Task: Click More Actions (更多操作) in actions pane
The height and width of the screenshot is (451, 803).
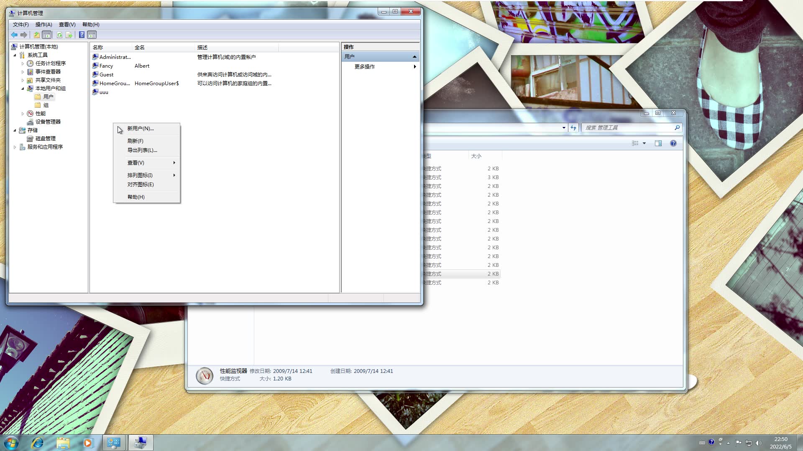Action: point(364,67)
